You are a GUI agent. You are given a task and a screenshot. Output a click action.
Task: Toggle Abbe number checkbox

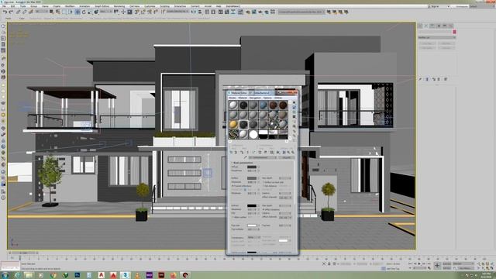(x=232, y=217)
